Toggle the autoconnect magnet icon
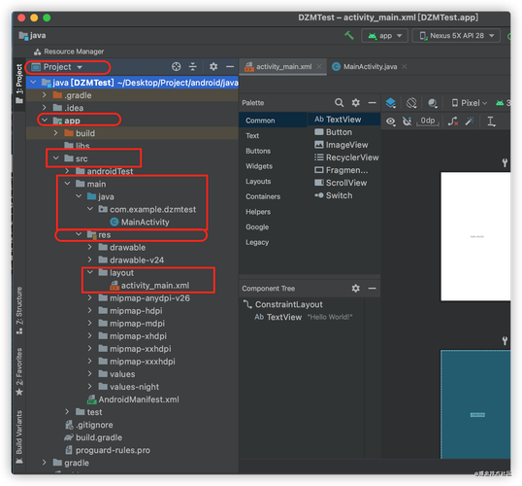The width and height of the screenshot is (522, 486). (407, 121)
